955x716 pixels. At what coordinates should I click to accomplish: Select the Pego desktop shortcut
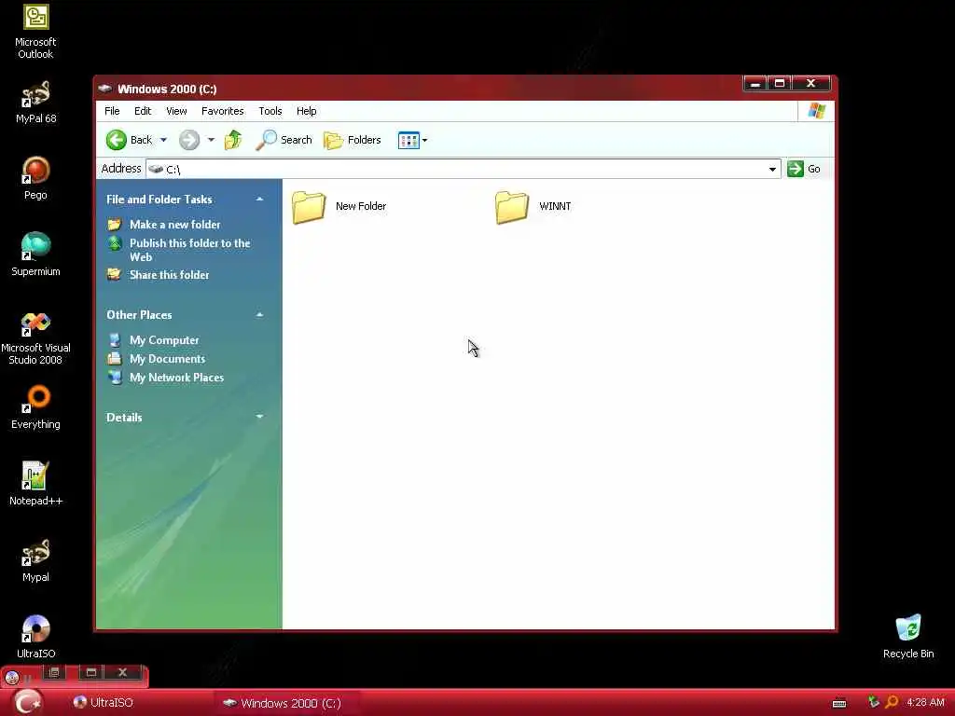click(x=35, y=178)
